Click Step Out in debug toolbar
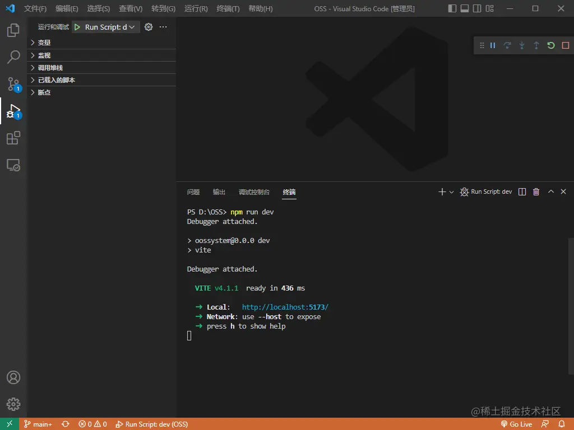 (536, 45)
